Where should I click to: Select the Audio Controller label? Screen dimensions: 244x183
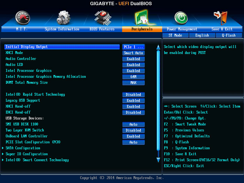click(21, 59)
